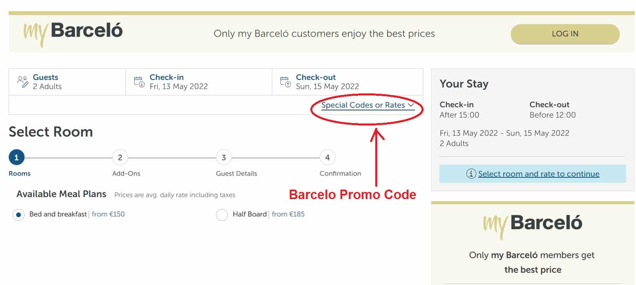Click the step 1 Rooms circle indicator
This screenshot has width=636, height=285.
[x=17, y=157]
